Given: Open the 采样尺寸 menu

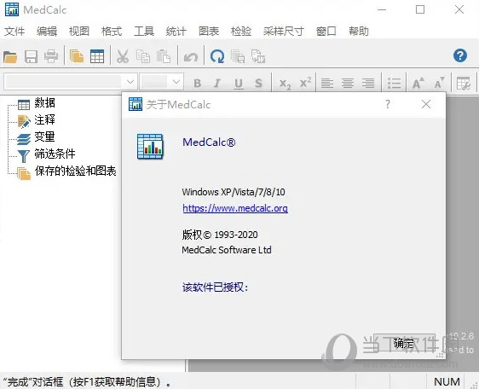Looking at the screenshot, I should click(x=284, y=32).
